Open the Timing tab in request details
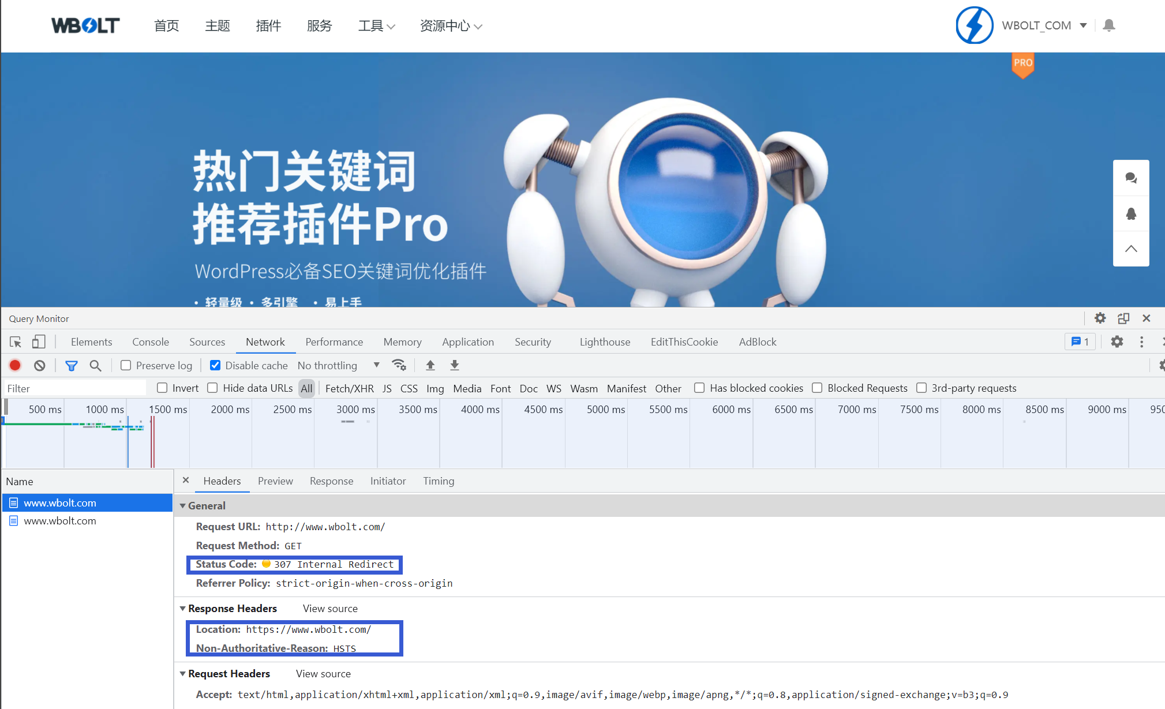 (x=439, y=481)
